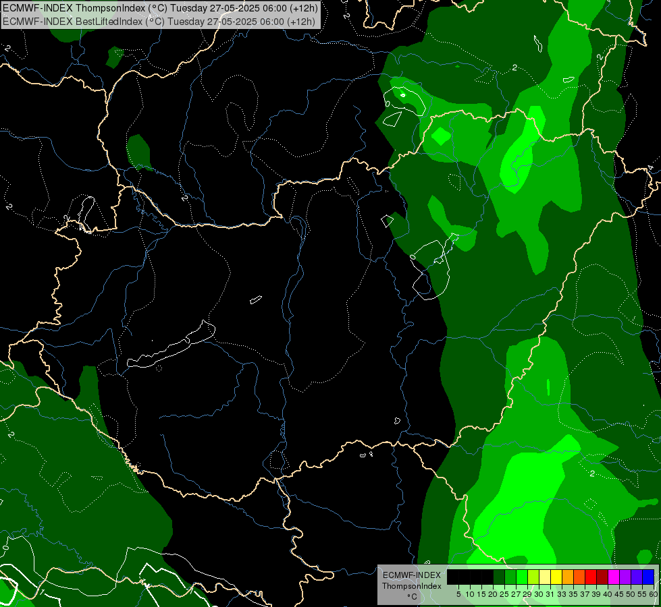Click the legend scale value "5"
661x607 pixels.
[458, 594]
